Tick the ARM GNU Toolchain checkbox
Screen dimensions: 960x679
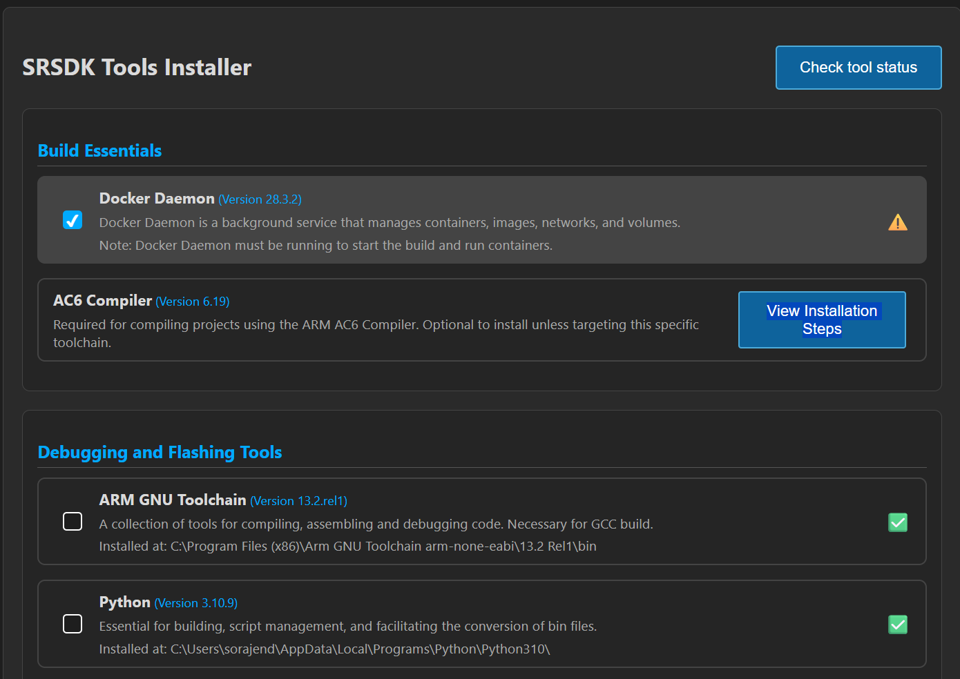pyautogui.click(x=73, y=521)
